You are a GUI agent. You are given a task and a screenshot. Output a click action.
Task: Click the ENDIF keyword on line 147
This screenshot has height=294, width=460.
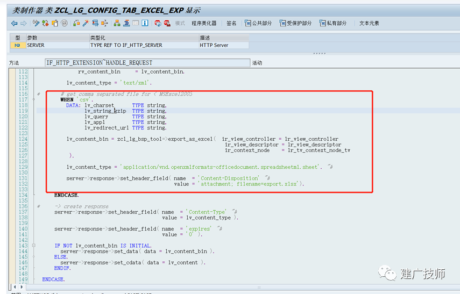[62, 268]
